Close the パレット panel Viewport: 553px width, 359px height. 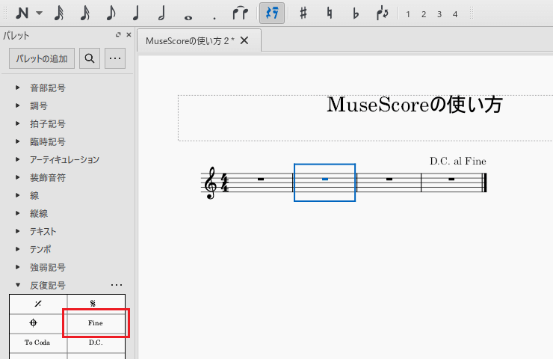[x=129, y=34]
